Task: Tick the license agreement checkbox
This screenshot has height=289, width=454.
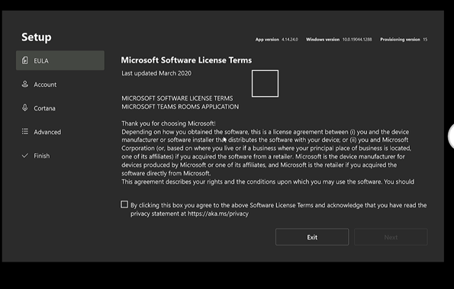Action: pyautogui.click(x=124, y=204)
